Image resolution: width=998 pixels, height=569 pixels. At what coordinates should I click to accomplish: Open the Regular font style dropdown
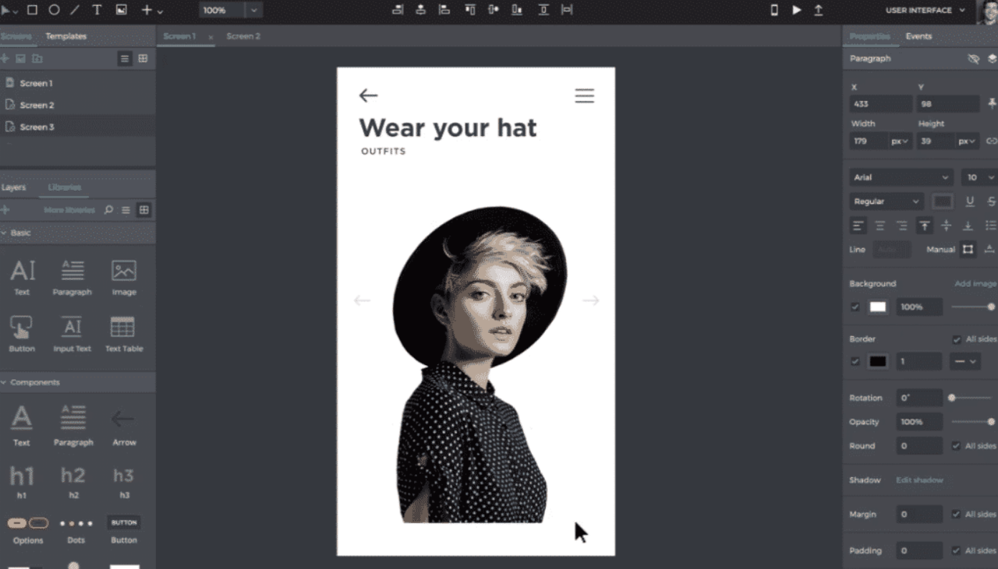coord(886,202)
